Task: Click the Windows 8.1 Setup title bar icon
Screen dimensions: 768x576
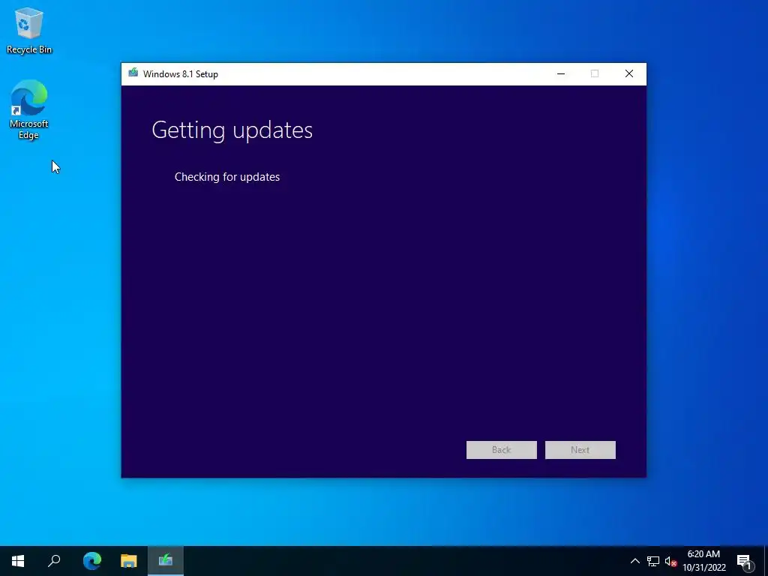Action: [x=133, y=73]
